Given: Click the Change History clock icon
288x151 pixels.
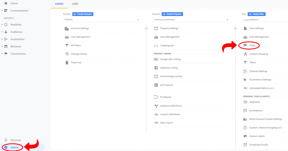Looking at the screenshot, I should coord(67,54).
